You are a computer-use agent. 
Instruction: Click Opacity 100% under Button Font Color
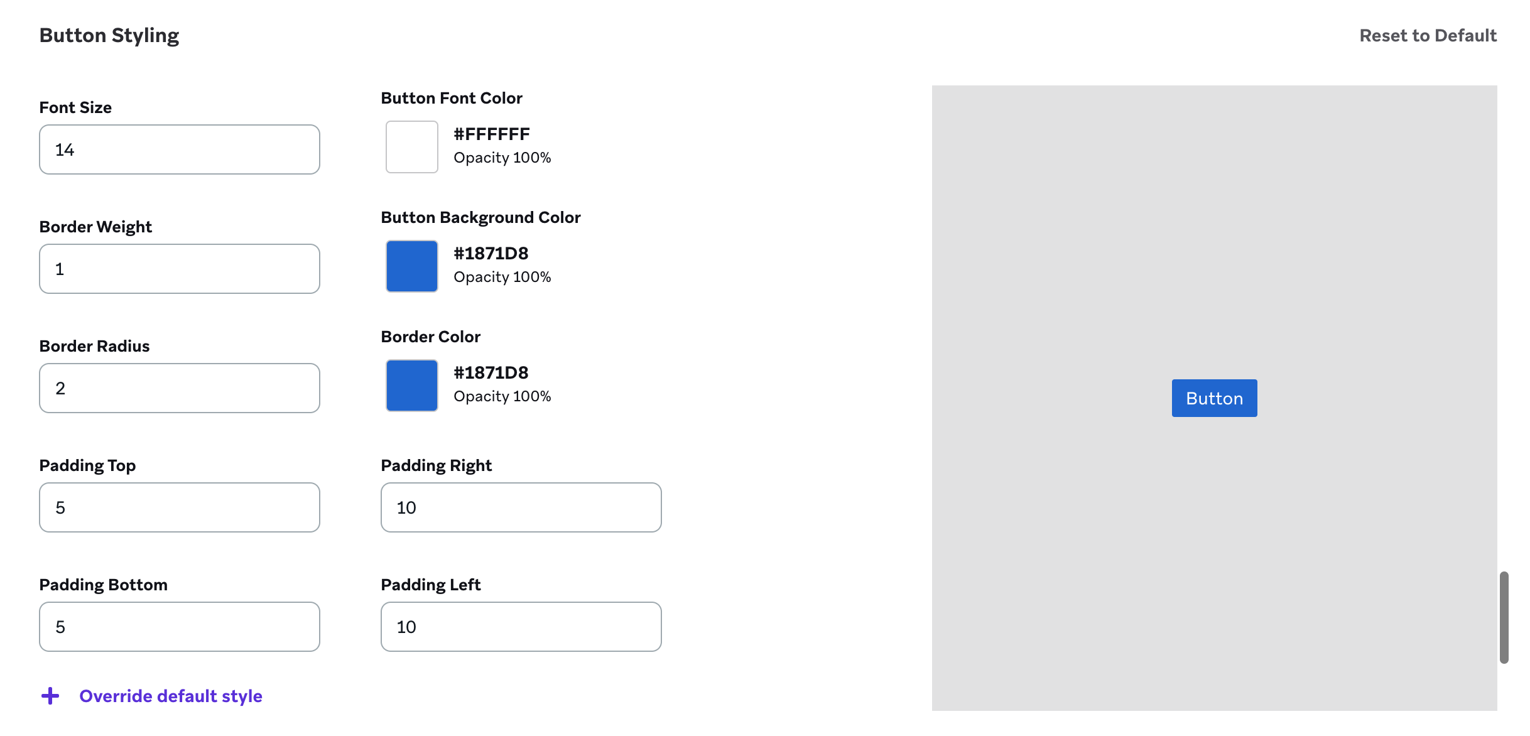pyautogui.click(x=502, y=158)
